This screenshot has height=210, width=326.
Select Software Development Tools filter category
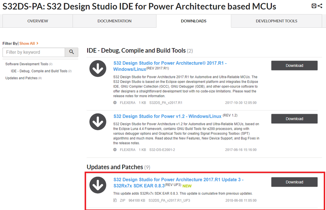[27, 64]
